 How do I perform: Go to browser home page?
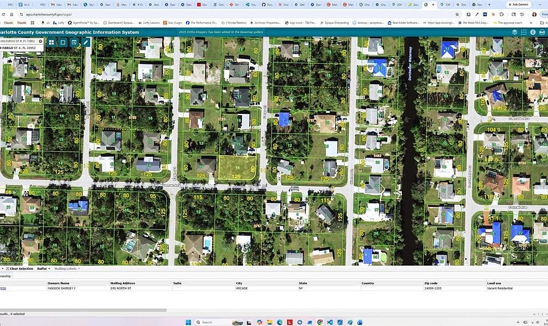click(x=11, y=14)
